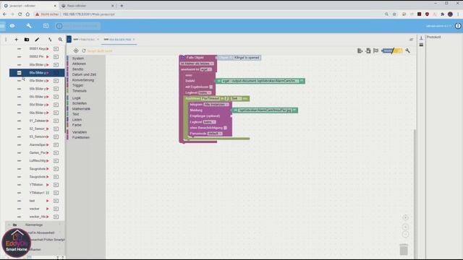Toggle the Blockly/JS code view switch
The image size is (463, 260).
click(392, 51)
